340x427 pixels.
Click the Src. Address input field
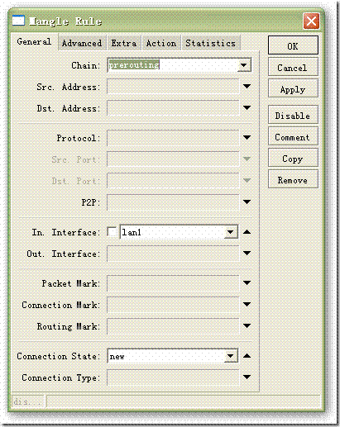coord(173,87)
